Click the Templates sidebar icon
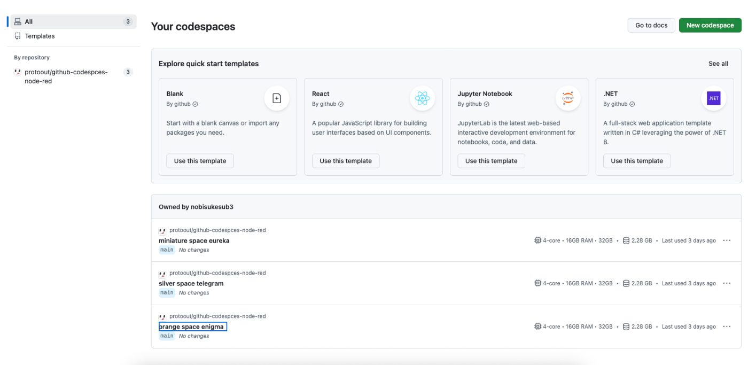This screenshot has height=365, width=748. (x=18, y=36)
